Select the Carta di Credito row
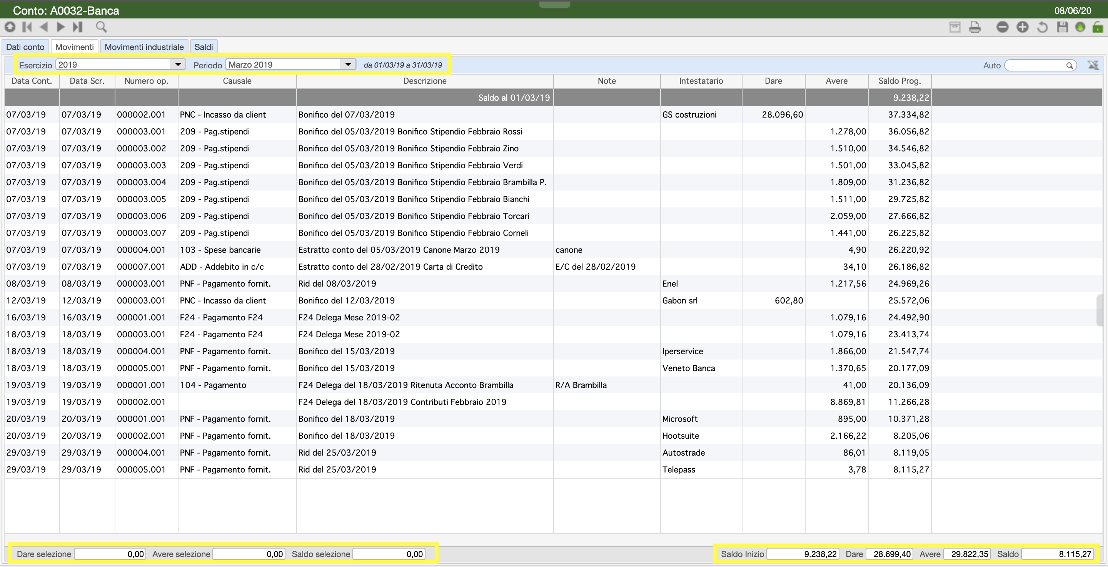 click(x=553, y=267)
